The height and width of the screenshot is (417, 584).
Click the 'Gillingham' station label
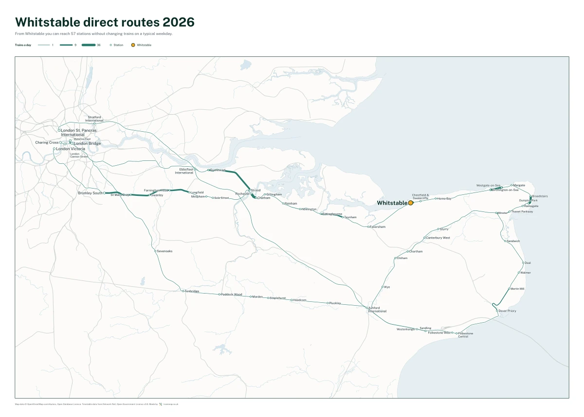274,194
